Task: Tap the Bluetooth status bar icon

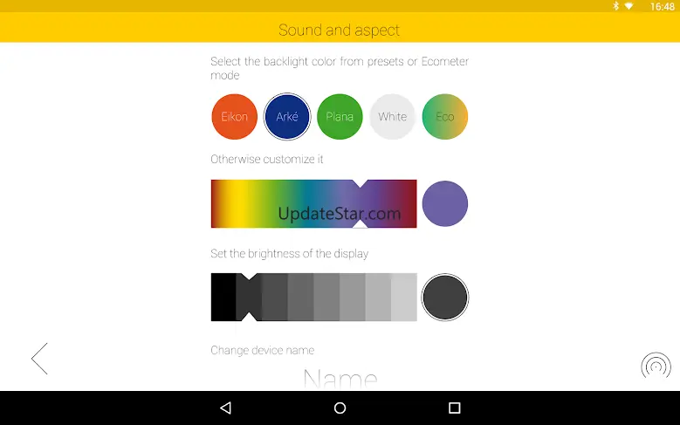Action: (615, 6)
